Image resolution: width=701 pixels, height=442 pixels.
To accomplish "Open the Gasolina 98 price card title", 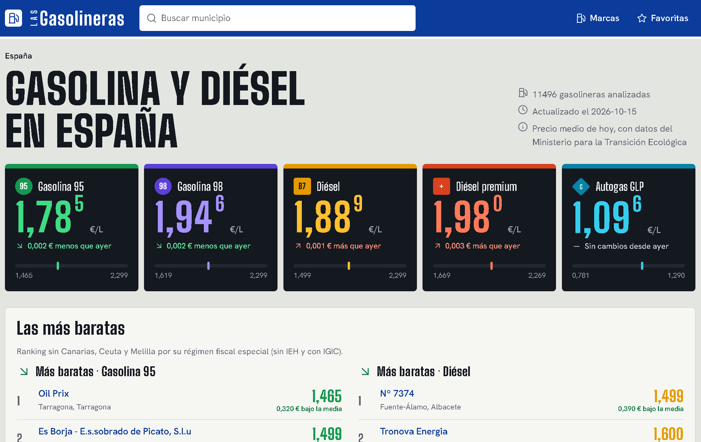I will pos(200,187).
